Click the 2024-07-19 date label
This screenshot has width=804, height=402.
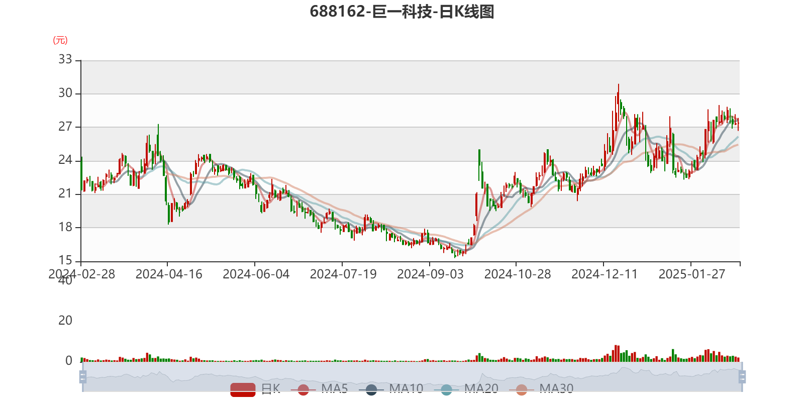343,274
